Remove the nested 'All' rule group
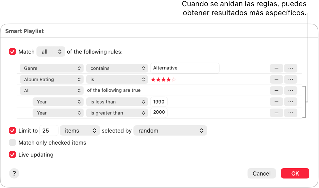 click(x=276, y=90)
